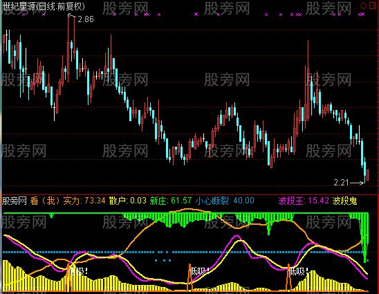This screenshot has width=379, height=294.
Task: Click the most recent 低吸! signal marker
Action: tap(299, 271)
